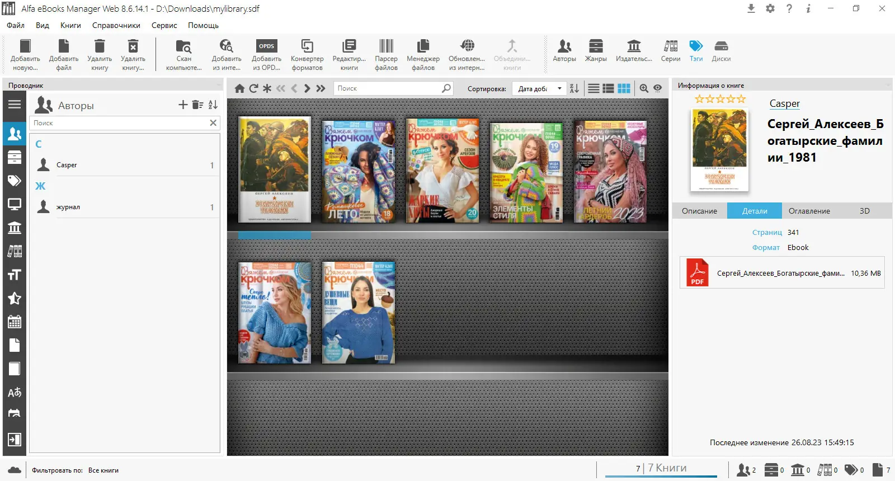
Task: Switch to thumbnail grid view
Action: [x=624, y=88]
